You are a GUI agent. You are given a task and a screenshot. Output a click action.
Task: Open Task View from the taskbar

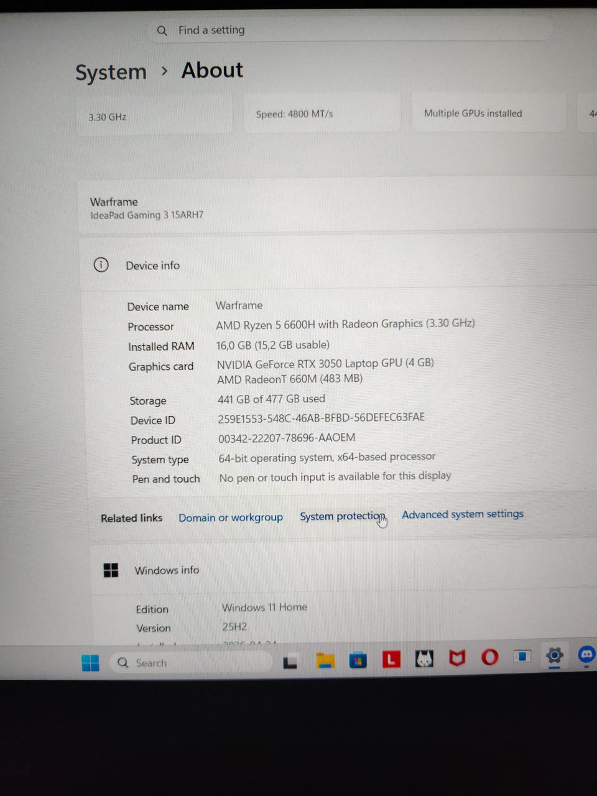click(290, 663)
